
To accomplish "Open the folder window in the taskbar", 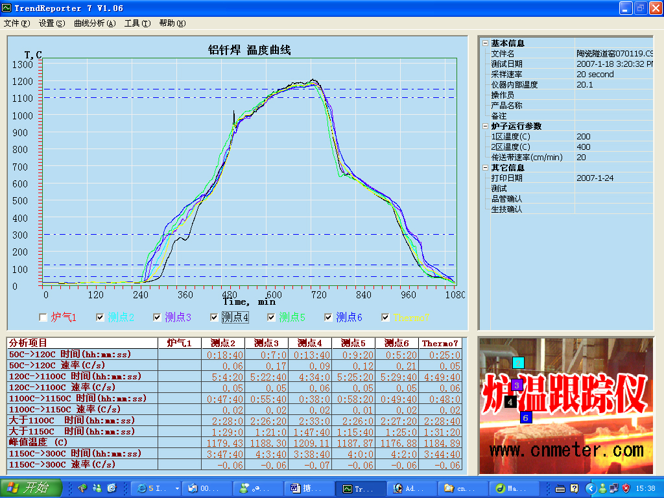I will [457, 488].
